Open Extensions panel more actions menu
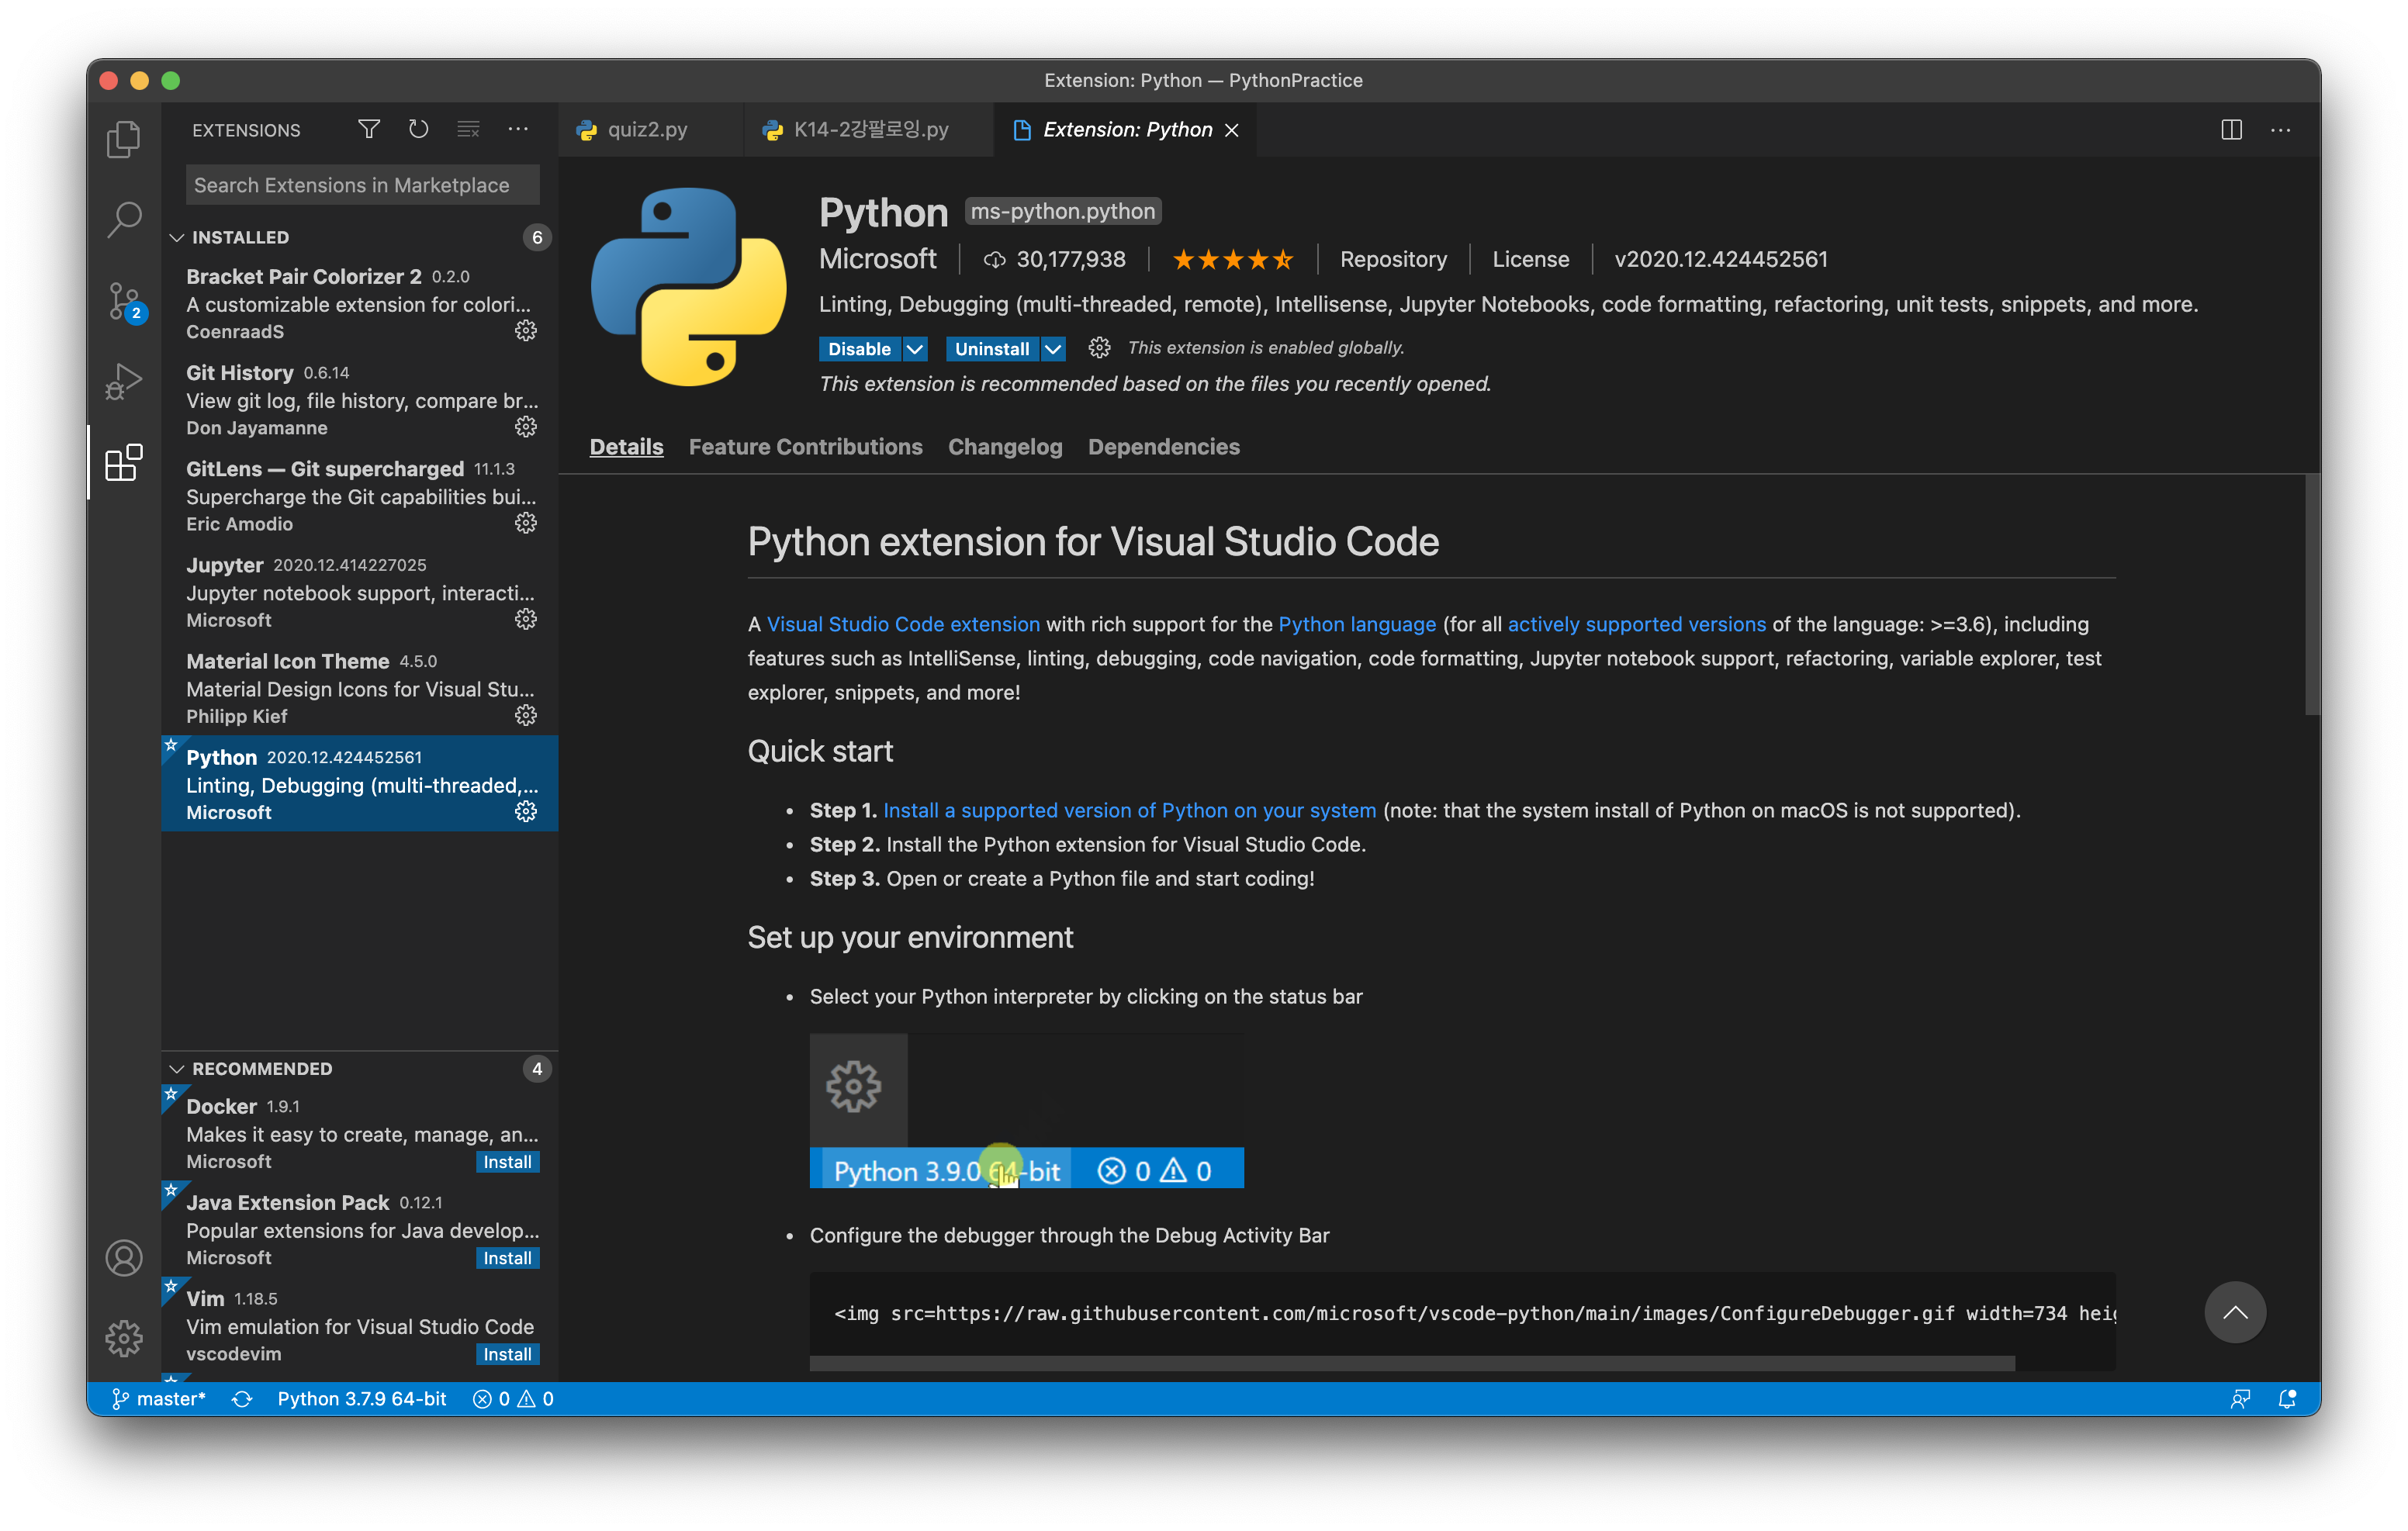This screenshot has height=1531, width=2408. click(x=518, y=129)
